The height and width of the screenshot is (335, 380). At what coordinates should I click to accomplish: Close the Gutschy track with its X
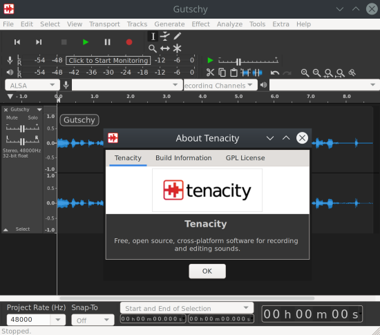6,110
